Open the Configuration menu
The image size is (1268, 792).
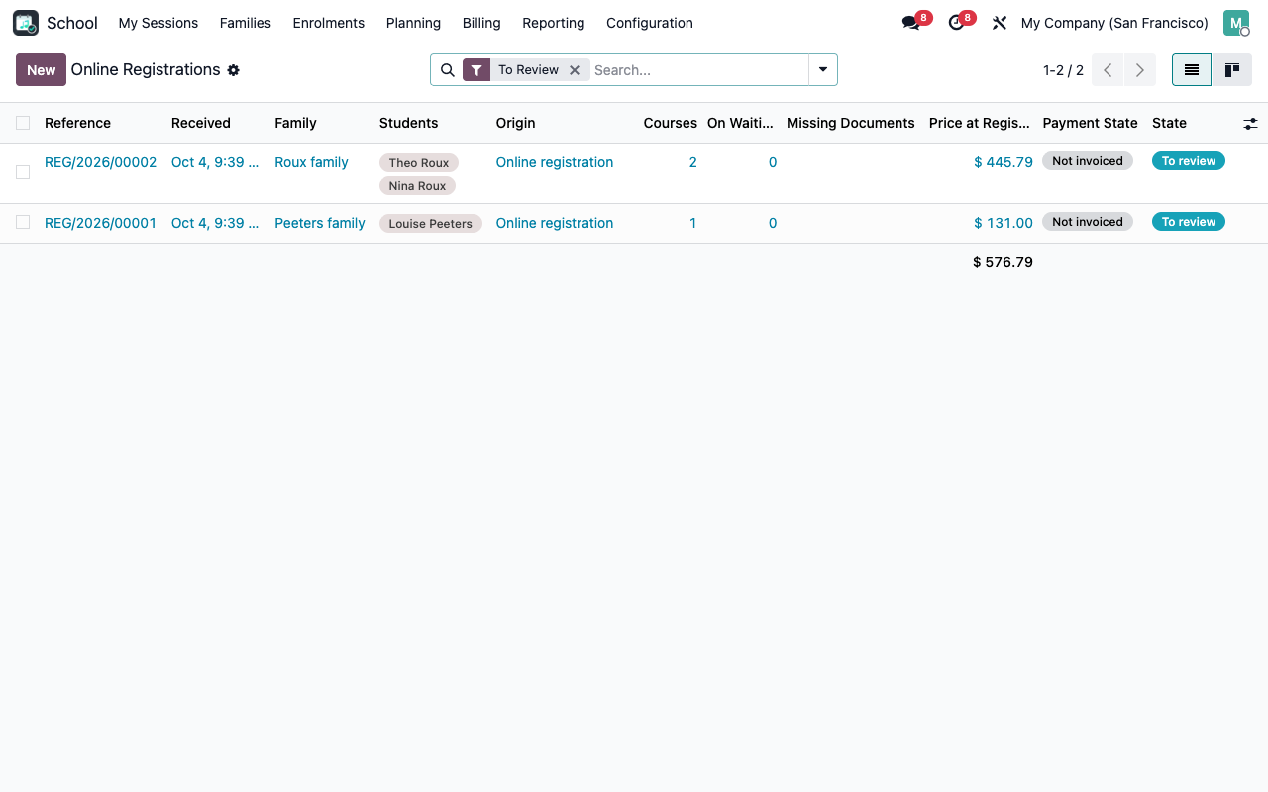(650, 23)
